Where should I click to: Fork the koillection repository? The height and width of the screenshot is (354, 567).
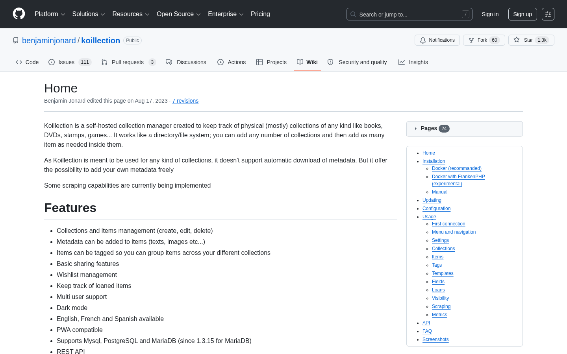click(484, 40)
